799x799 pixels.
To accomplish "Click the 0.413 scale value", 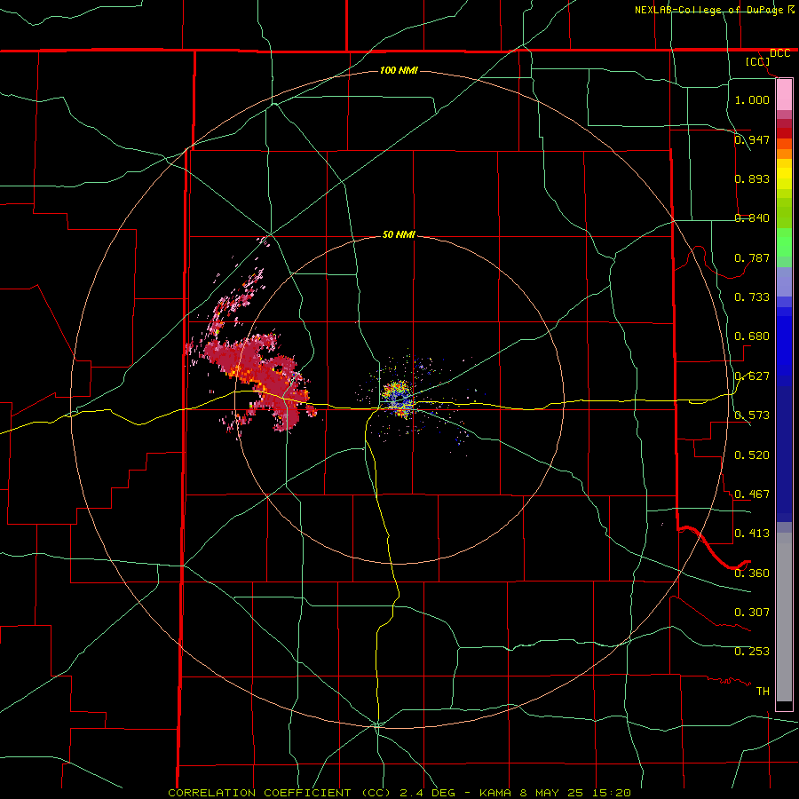I will click(x=752, y=533).
